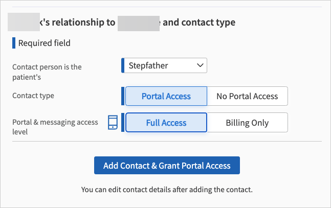Select Full Access level
The height and width of the screenshot is (208, 331).
tap(166, 123)
